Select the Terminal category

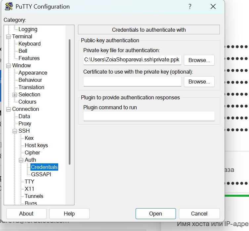pyautogui.click(x=22, y=36)
